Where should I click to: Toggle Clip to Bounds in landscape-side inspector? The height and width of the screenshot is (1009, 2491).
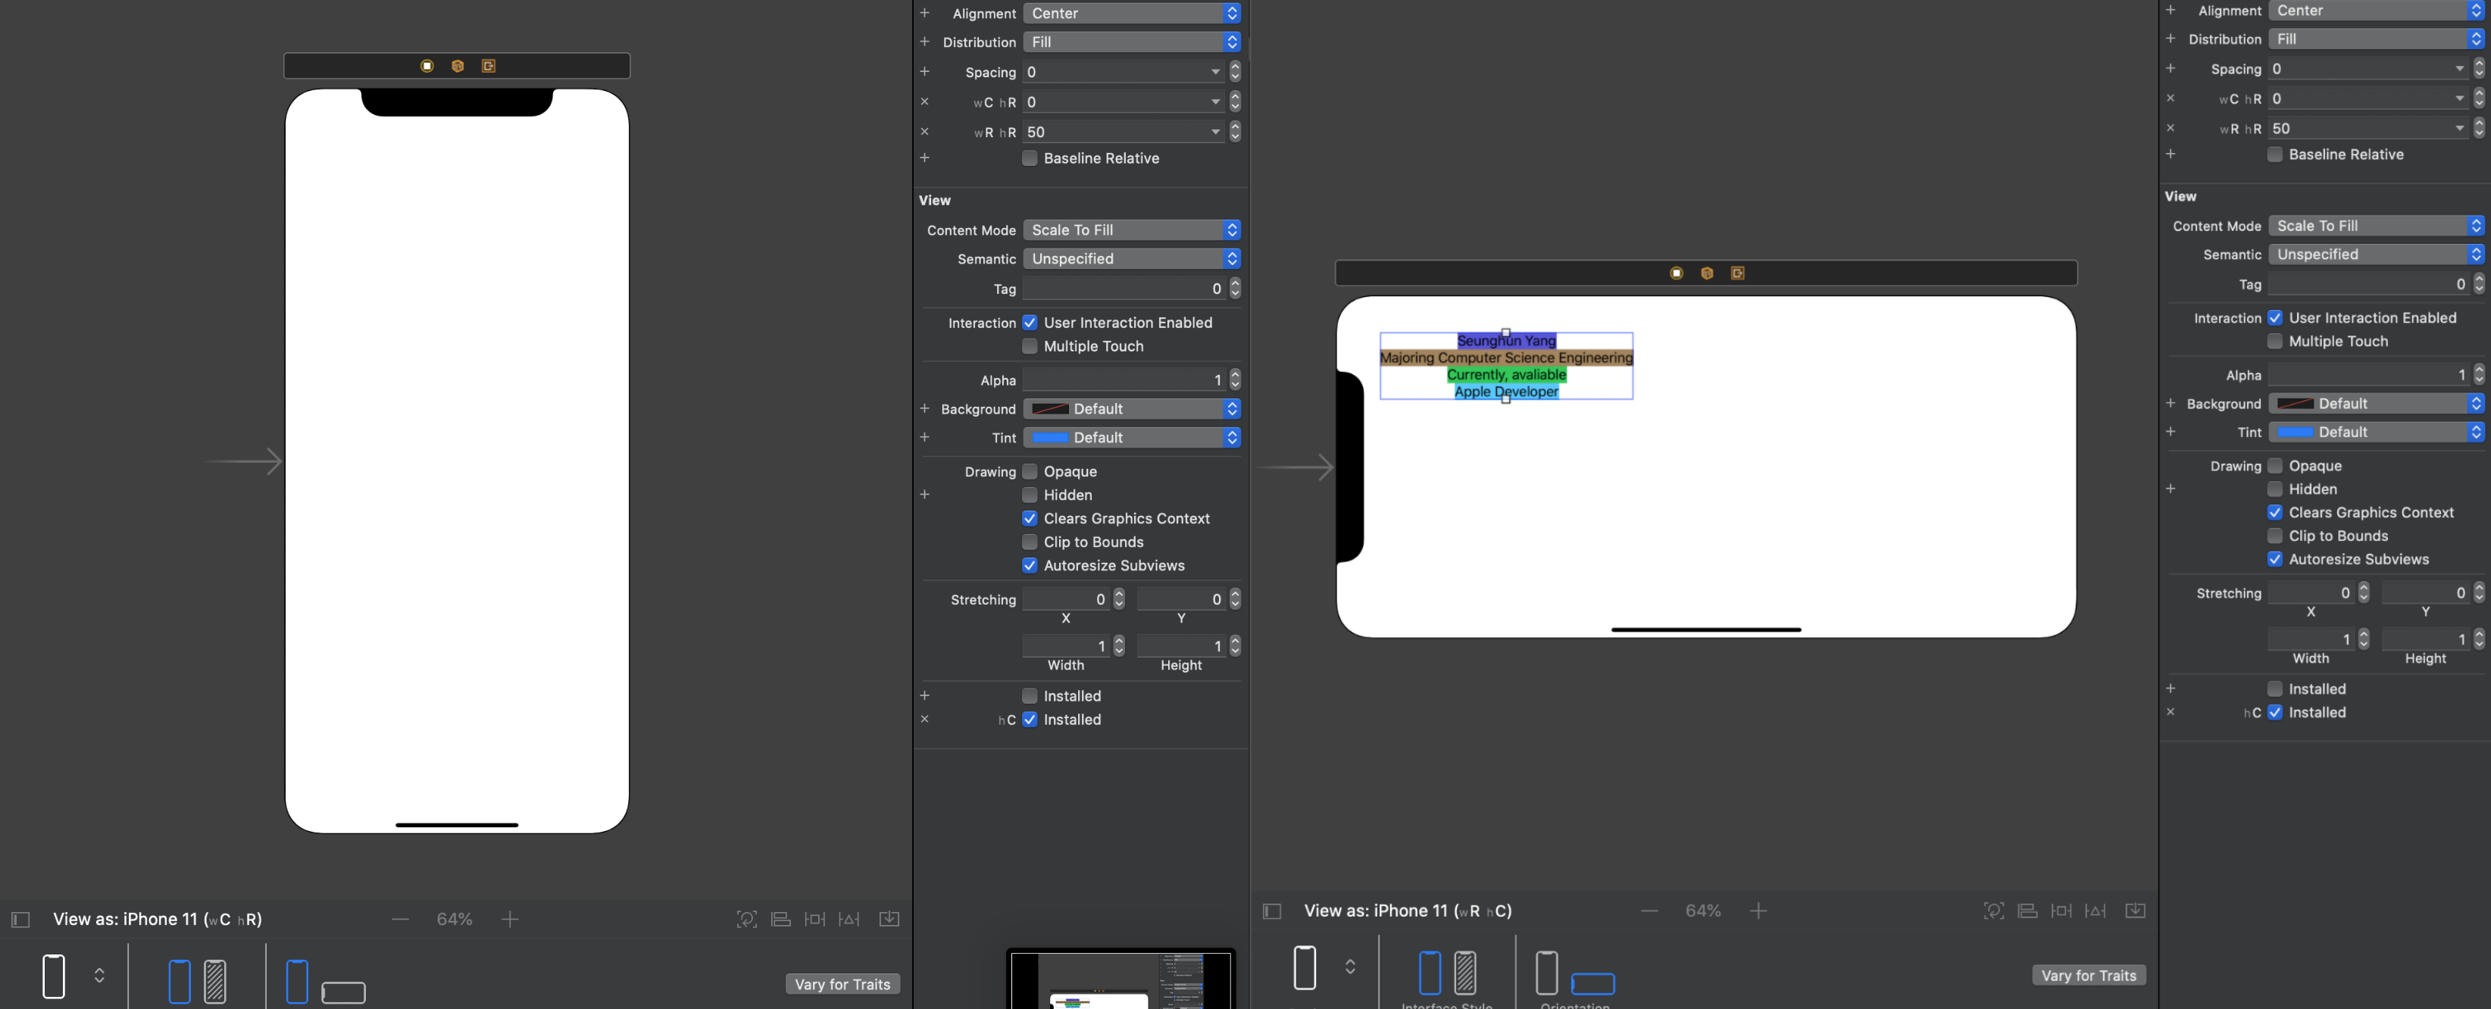pos(2274,536)
